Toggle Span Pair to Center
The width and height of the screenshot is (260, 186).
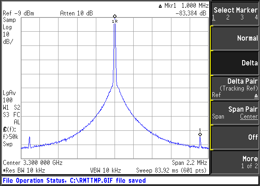tap(248, 117)
